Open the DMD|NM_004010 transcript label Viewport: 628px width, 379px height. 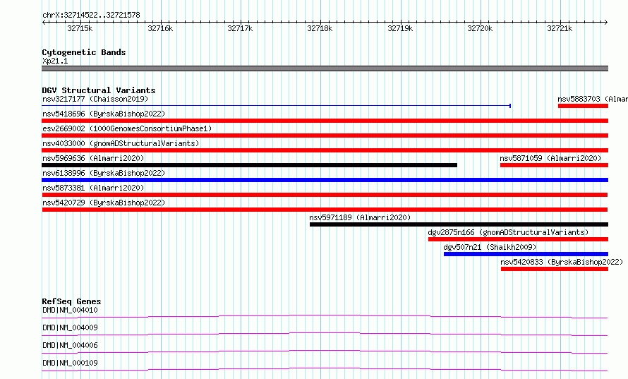tap(70, 310)
